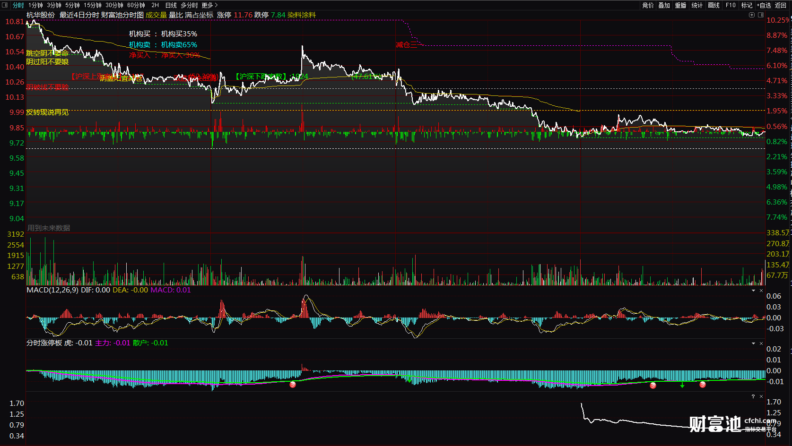Expand the 更多 timeframe options

209,5
